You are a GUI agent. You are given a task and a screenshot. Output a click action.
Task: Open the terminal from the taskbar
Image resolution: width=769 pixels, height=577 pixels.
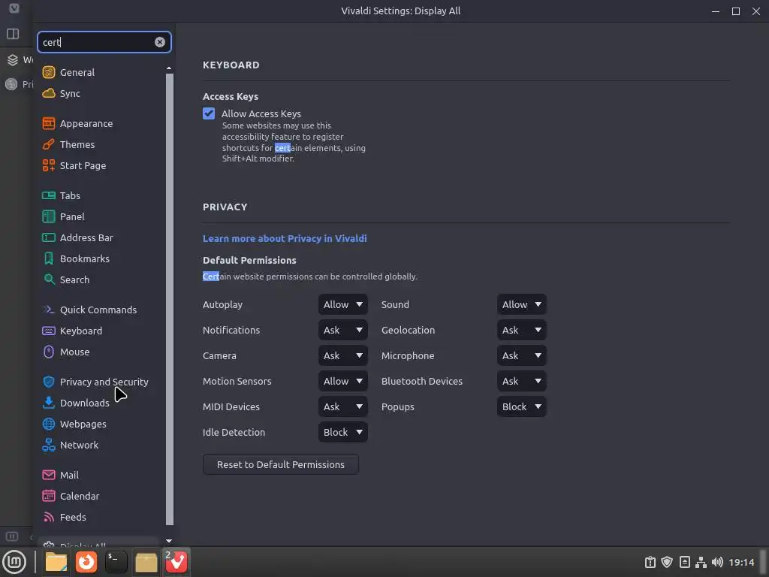coord(116,562)
